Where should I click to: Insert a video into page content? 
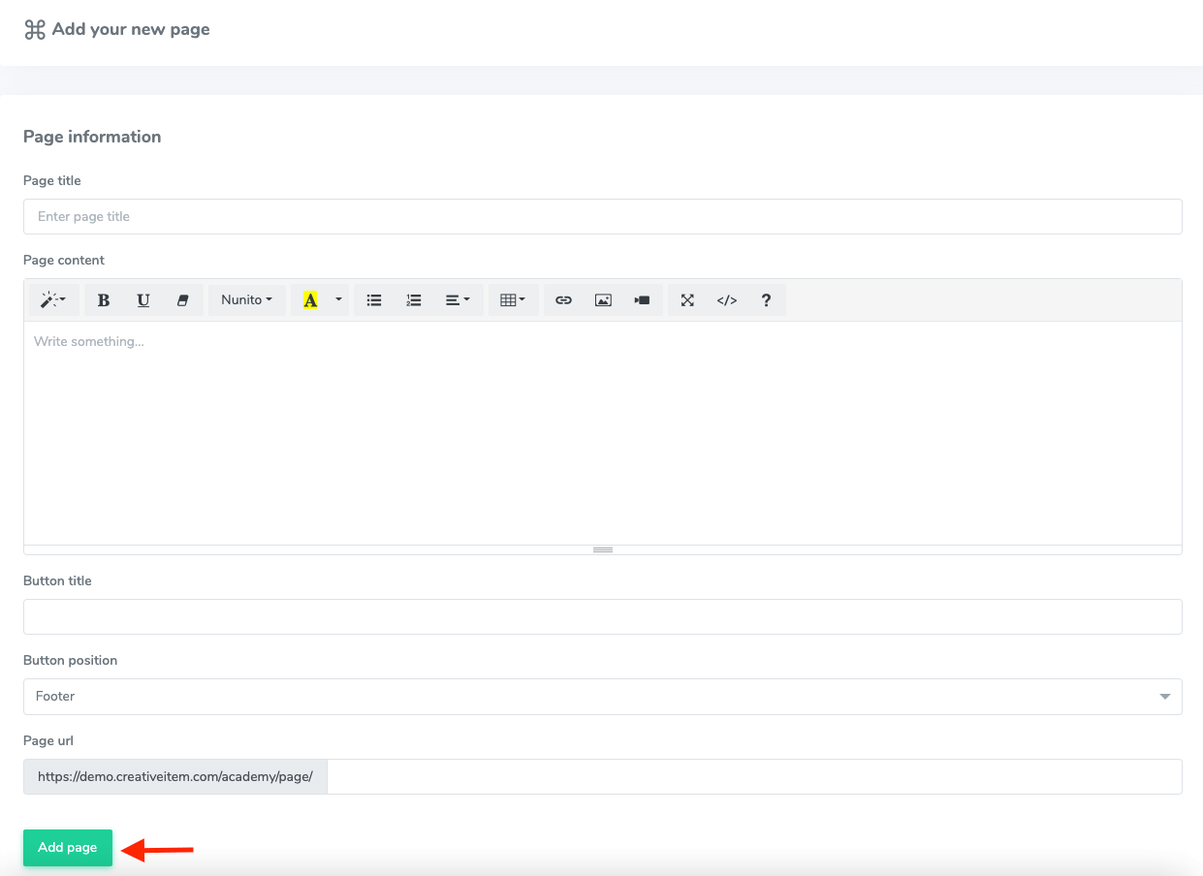(x=641, y=299)
